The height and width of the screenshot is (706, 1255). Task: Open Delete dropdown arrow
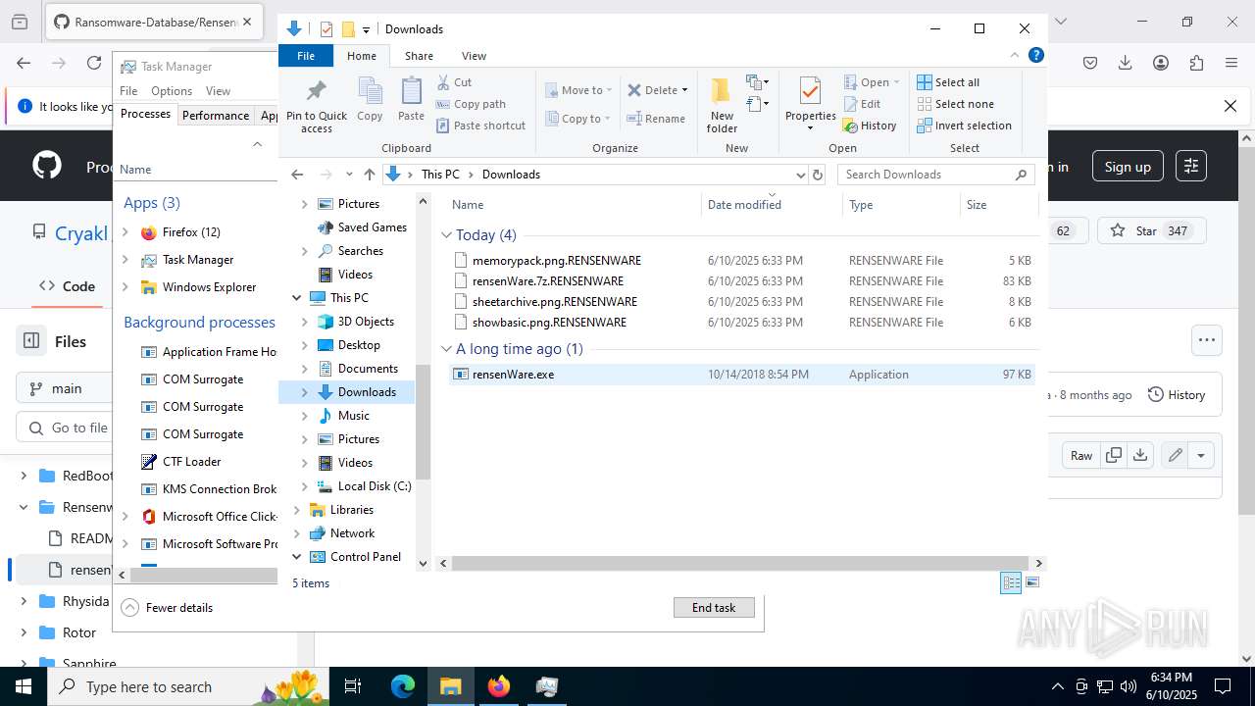click(684, 90)
